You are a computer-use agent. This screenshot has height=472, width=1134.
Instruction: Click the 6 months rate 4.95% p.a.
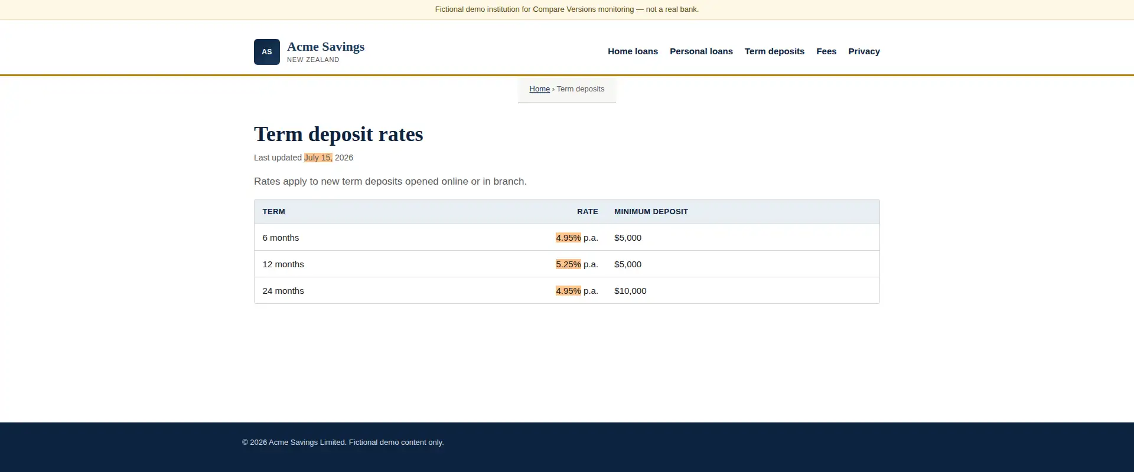tap(577, 238)
